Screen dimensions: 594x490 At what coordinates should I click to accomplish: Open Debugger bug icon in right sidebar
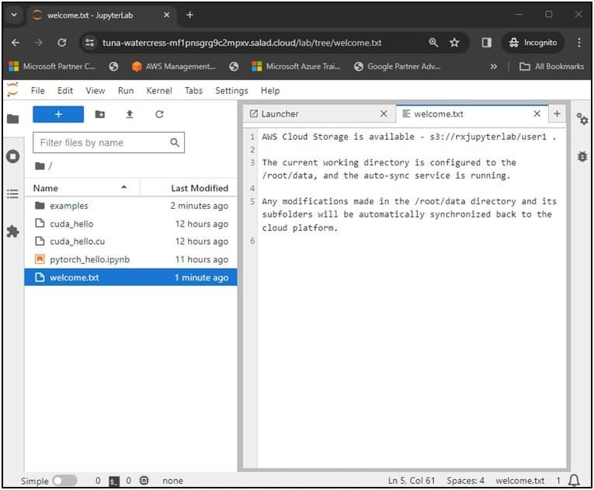click(582, 156)
